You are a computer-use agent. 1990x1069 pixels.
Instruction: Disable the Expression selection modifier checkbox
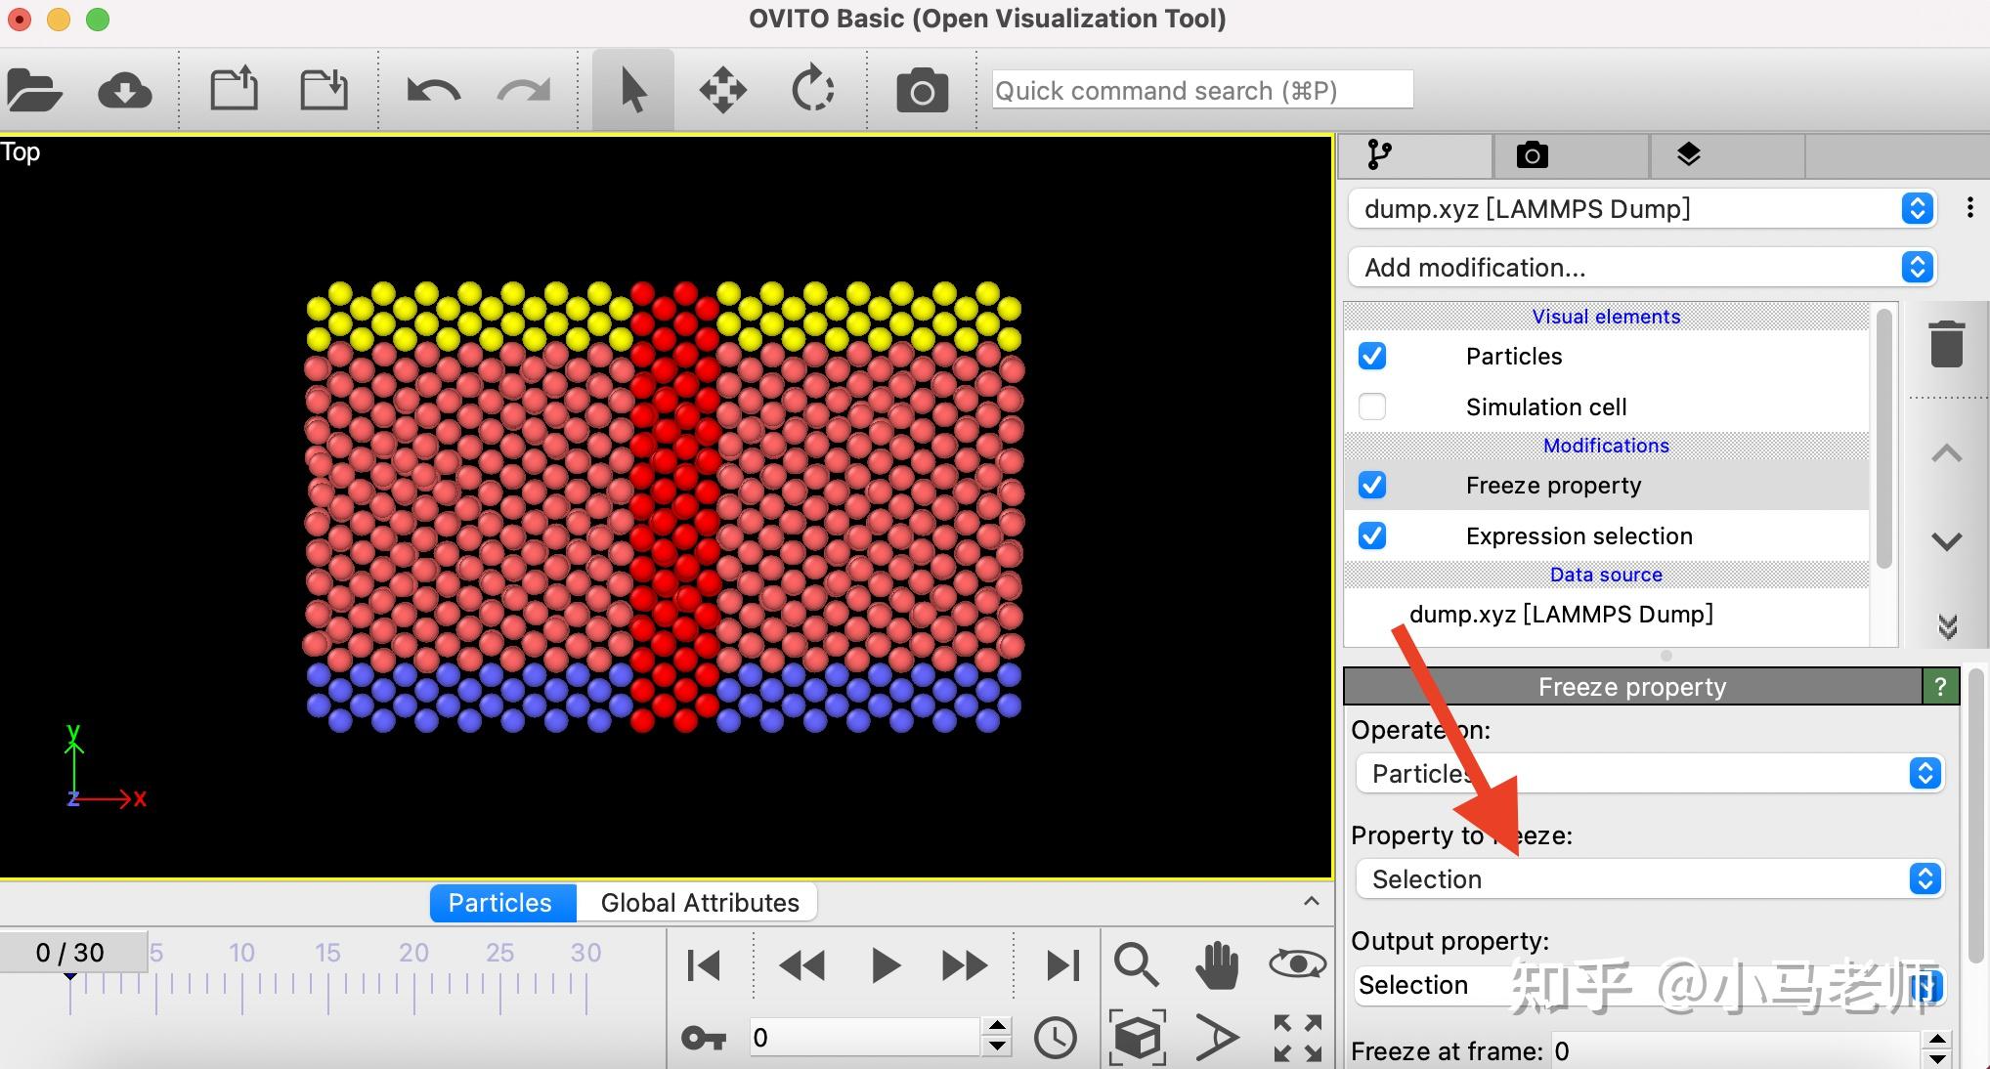tap(1372, 536)
